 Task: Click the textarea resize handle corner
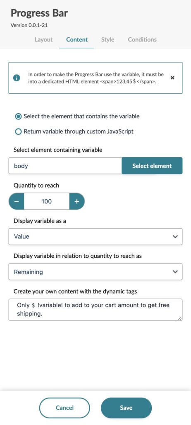[180, 319]
